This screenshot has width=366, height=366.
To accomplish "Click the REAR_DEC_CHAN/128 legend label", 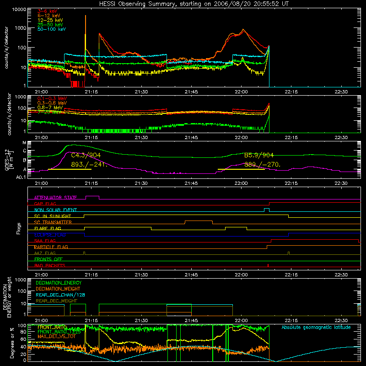I will coord(60,295).
